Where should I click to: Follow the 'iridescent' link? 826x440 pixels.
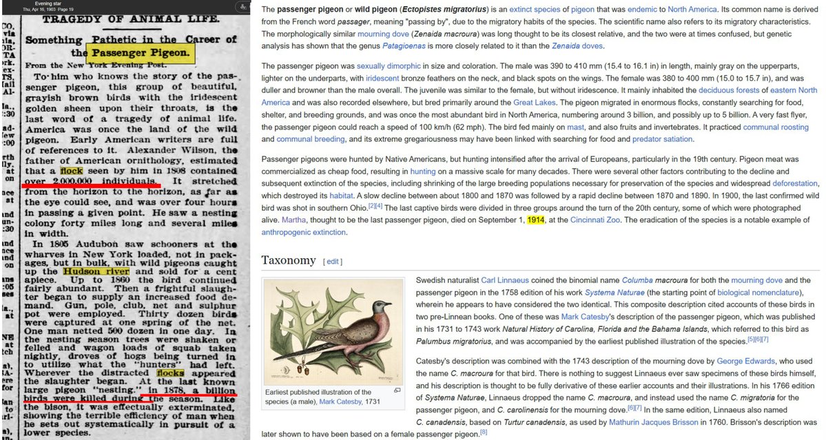pos(384,78)
